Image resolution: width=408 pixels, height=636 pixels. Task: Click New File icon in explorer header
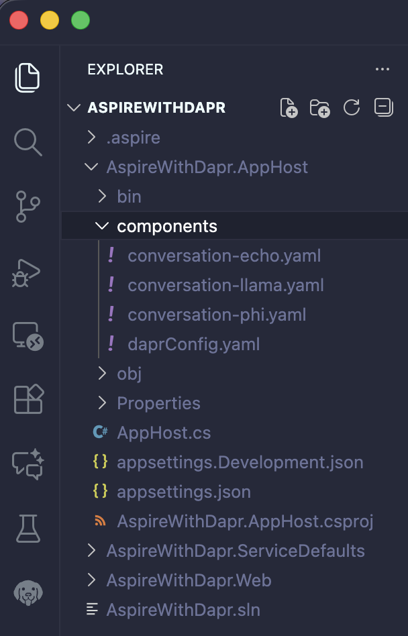point(289,108)
